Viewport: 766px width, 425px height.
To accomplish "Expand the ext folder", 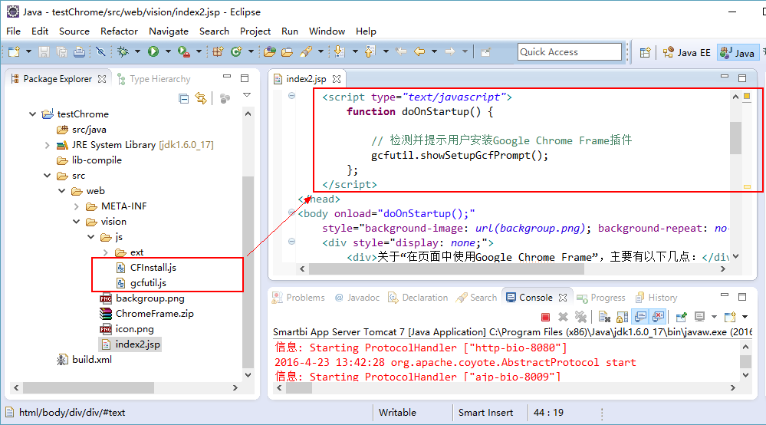I will (x=106, y=252).
